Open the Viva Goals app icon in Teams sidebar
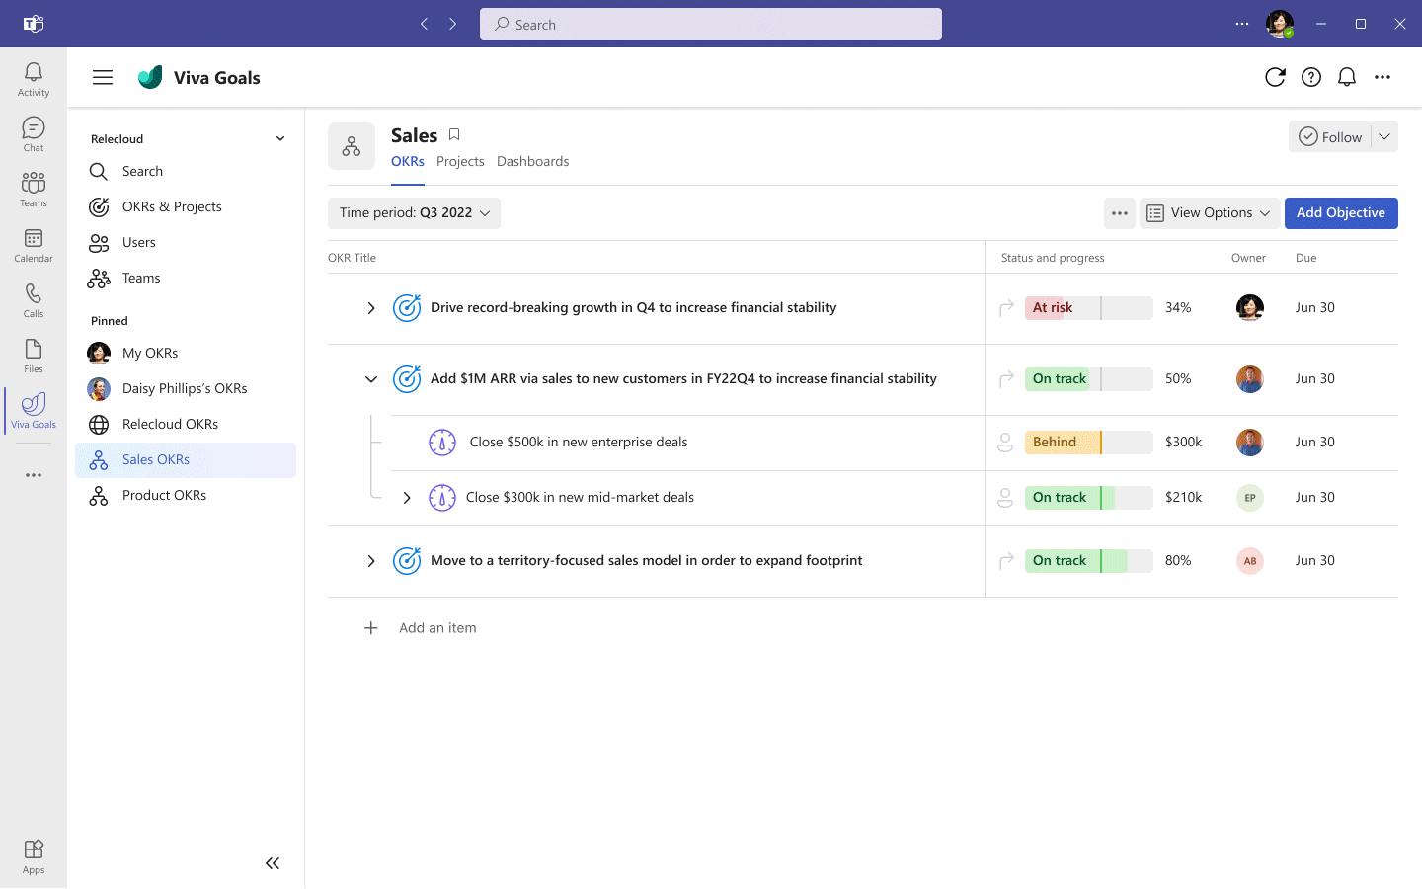 (33, 405)
